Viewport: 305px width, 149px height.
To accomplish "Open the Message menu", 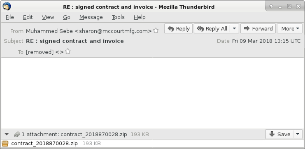I will (x=91, y=17).
